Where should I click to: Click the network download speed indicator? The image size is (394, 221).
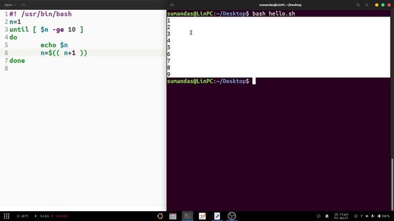tap(42, 216)
